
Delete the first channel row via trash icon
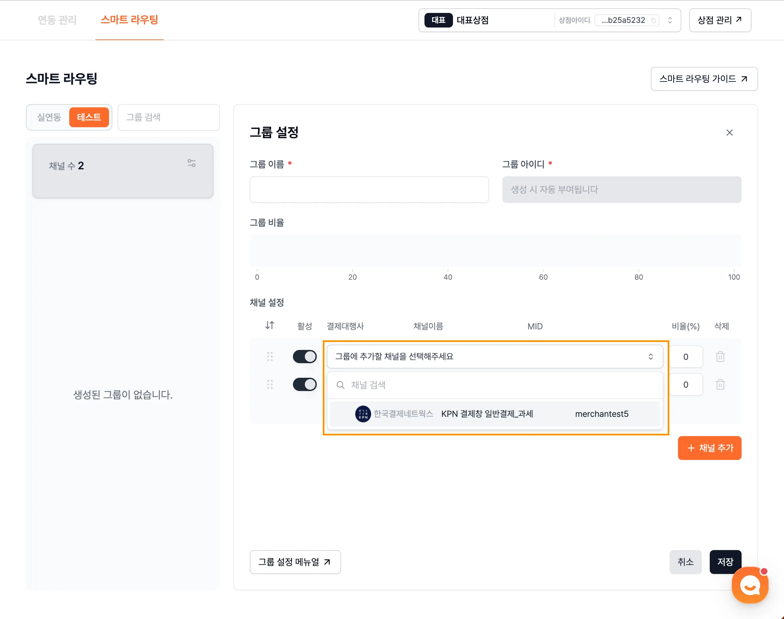[x=720, y=357]
